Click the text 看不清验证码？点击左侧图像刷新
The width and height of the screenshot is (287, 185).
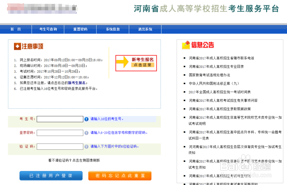point(74,160)
